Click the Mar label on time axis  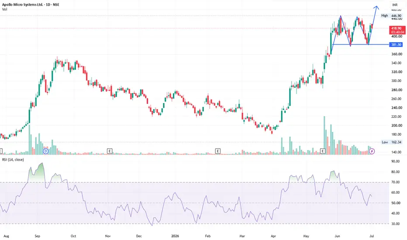pyautogui.click(x=242, y=236)
